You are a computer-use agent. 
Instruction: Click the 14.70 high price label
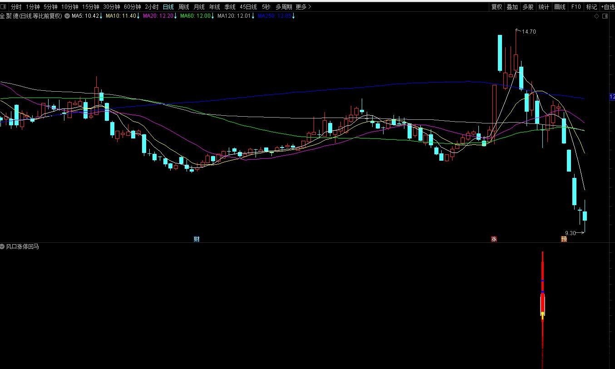click(x=529, y=32)
